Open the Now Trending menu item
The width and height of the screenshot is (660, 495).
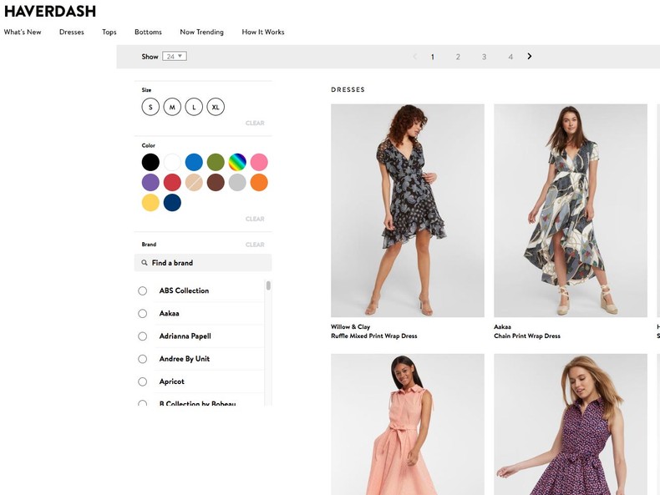[201, 33]
